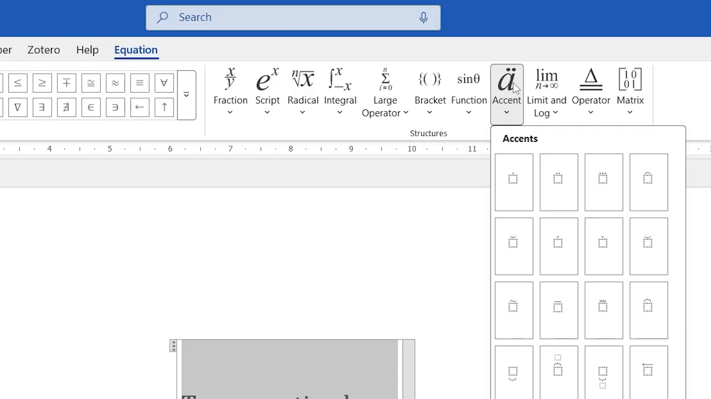
Task: Open the Matrix structures dropdown
Action: pyautogui.click(x=631, y=93)
